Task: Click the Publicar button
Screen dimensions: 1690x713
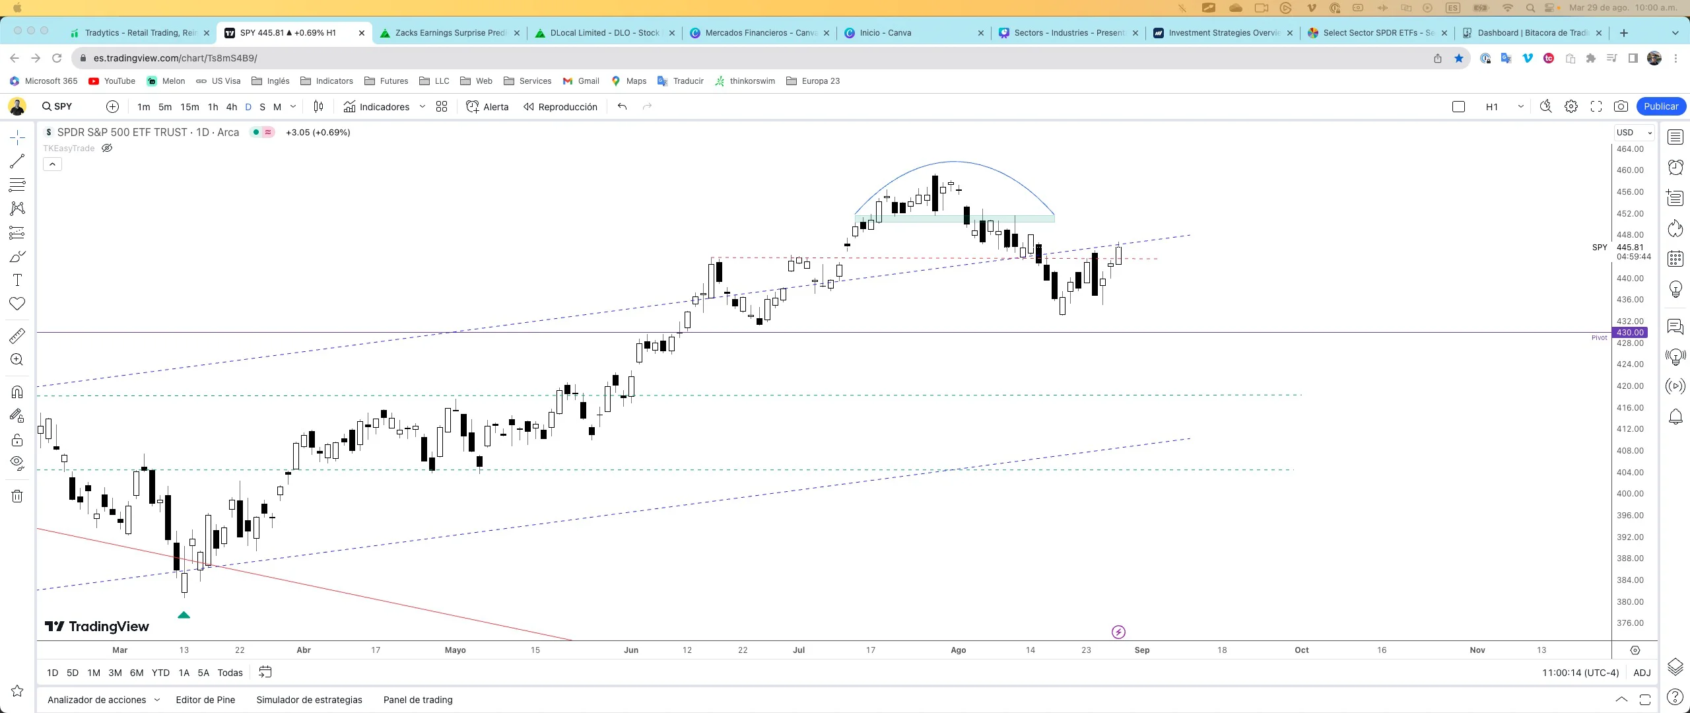Action: click(1662, 106)
